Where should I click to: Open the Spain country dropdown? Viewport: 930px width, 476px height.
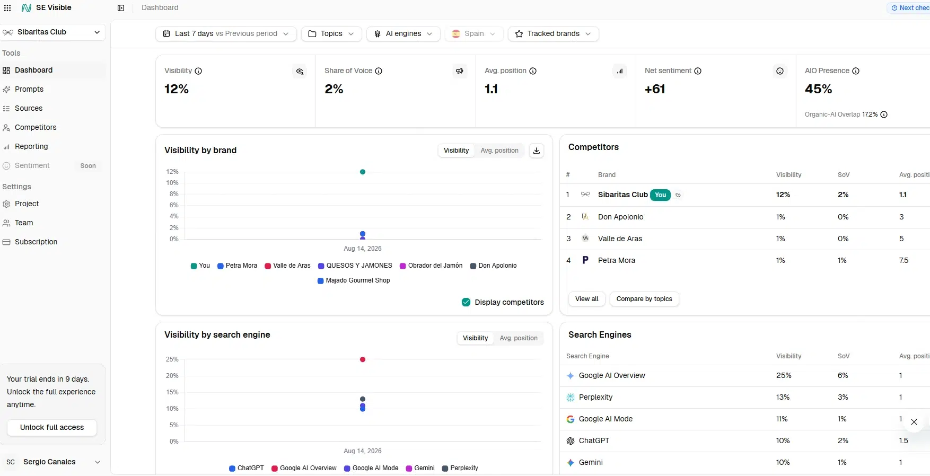(474, 34)
